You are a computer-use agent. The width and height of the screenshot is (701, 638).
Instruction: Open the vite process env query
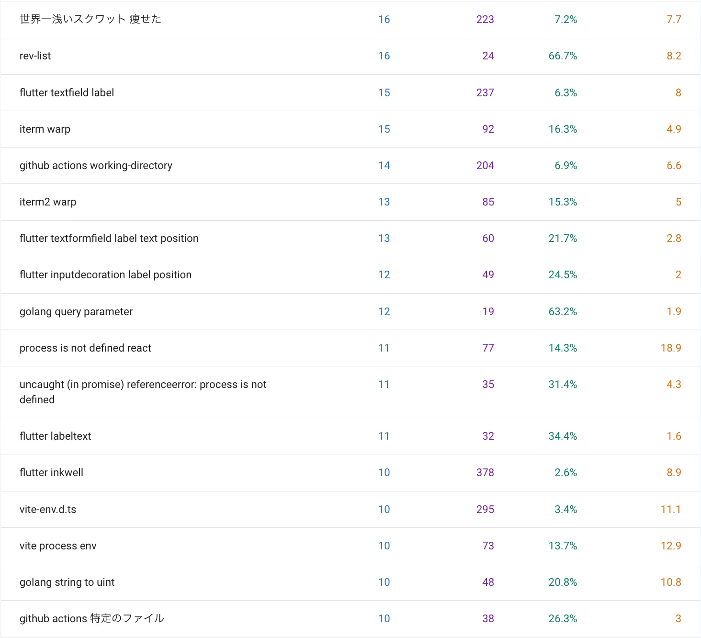pos(57,546)
